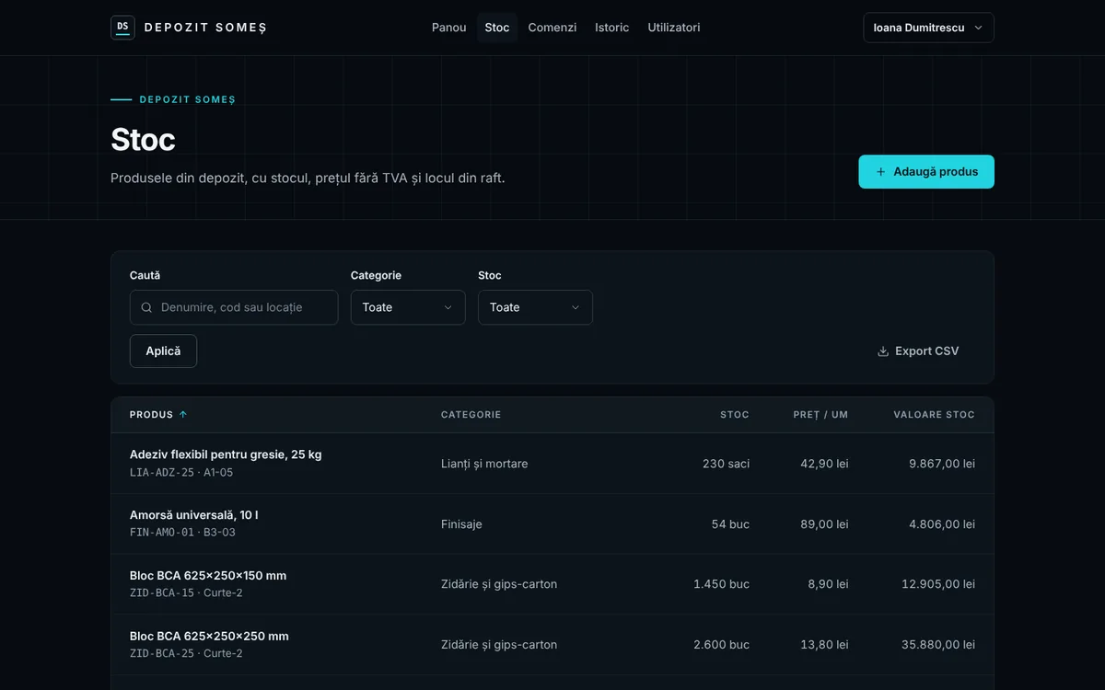The height and width of the screenshot is (690, 1105).
Task: Click the Aplică filter button
Action: click(163, 351)
